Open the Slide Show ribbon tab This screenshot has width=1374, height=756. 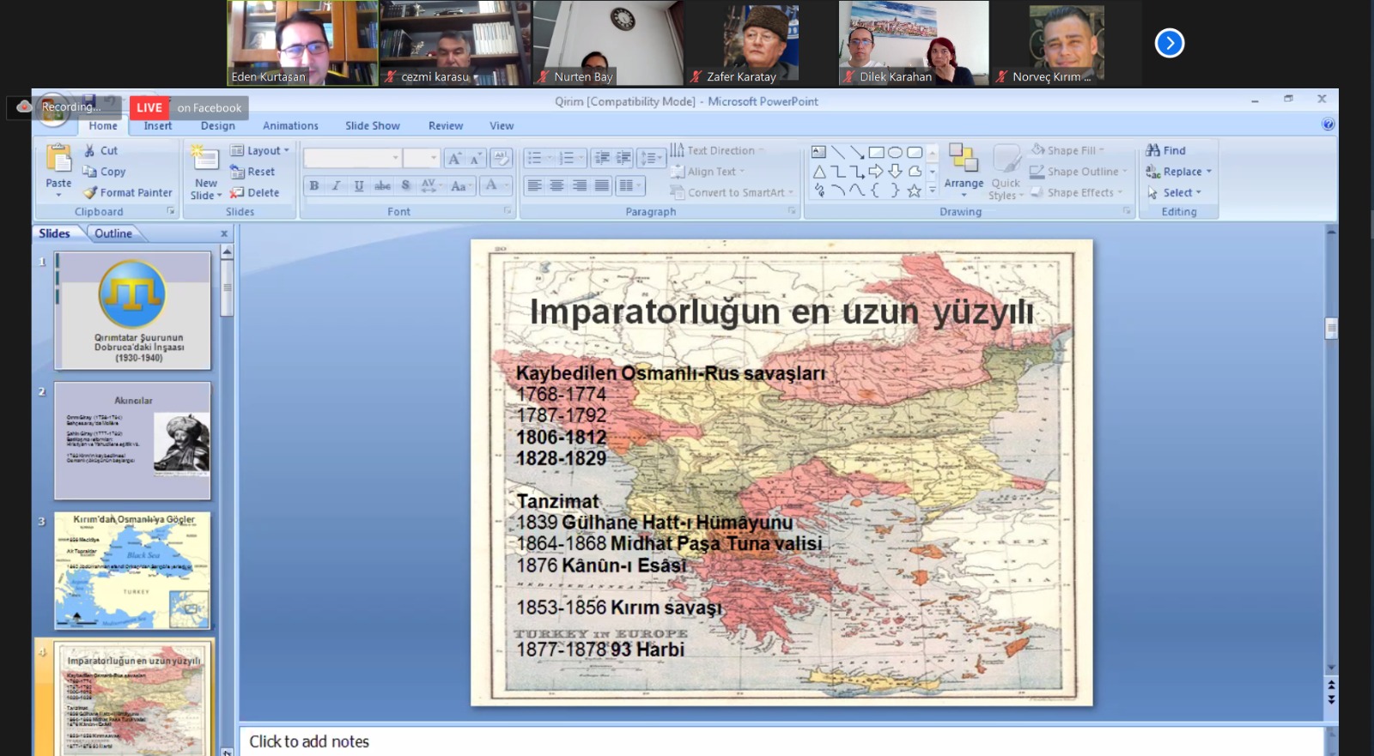[373, 125]
